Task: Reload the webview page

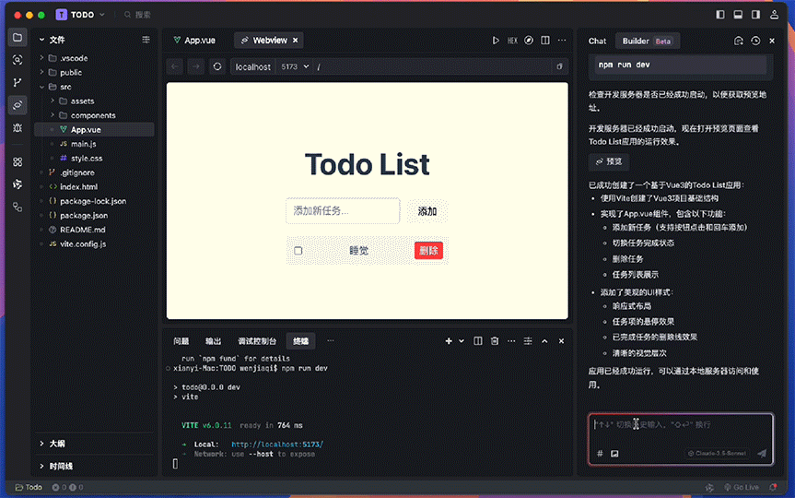Action: click(x=217, y=66)
